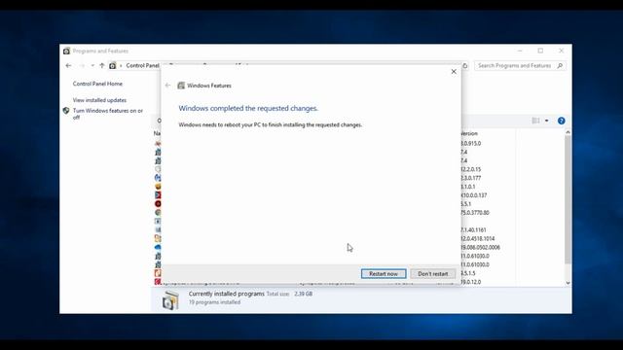This screenshot has height=350, width=623.
Task: Refresh the Programs and Features address bar
Action: 465,65
